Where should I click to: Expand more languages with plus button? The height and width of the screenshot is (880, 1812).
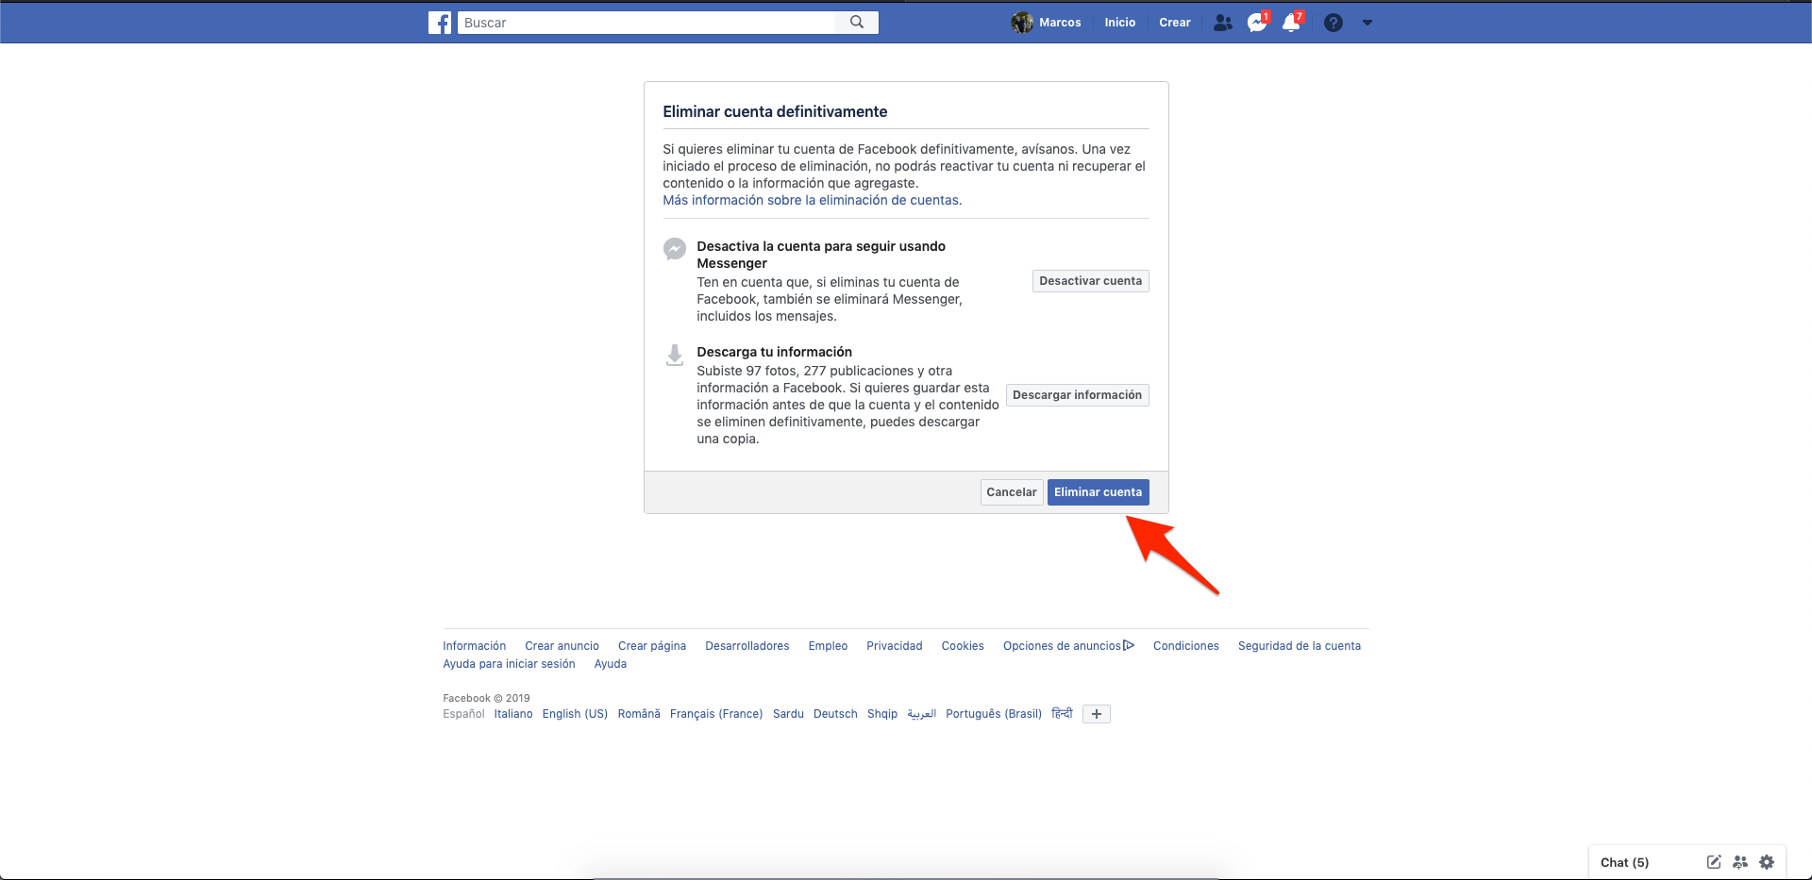coord(1096,714)
